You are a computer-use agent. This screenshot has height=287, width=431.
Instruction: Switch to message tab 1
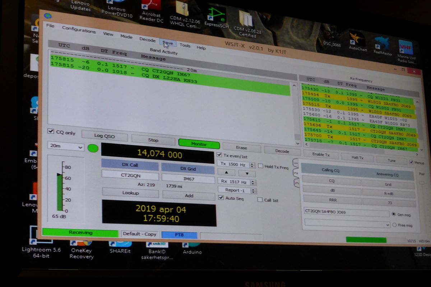coord(295,163)
